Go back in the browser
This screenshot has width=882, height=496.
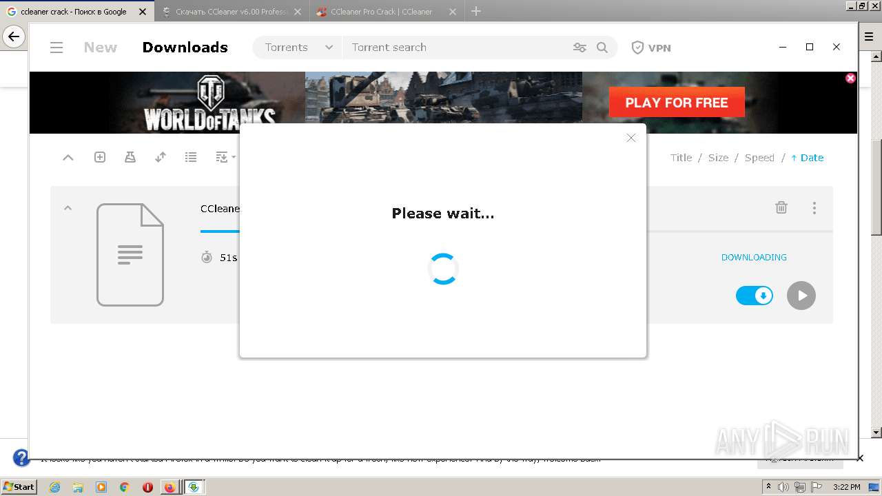(14, 37)
